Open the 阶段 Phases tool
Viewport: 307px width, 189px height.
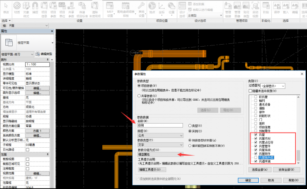(266, 8)
